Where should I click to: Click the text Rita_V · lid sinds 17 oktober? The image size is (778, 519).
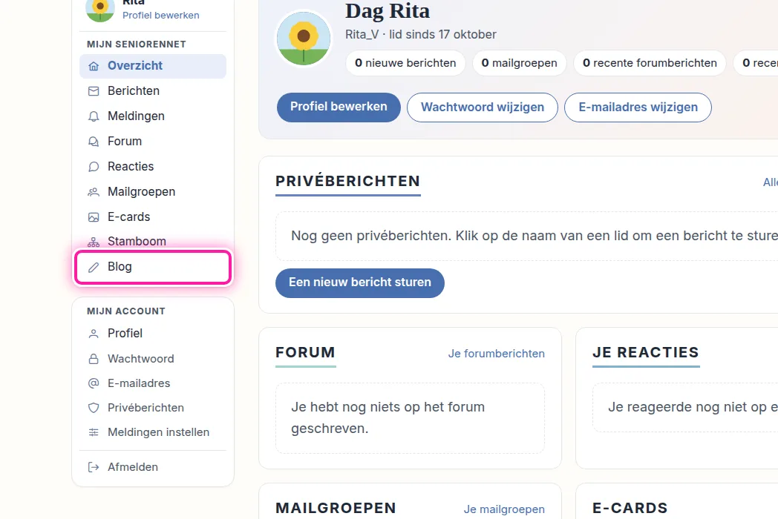[421, 35]
